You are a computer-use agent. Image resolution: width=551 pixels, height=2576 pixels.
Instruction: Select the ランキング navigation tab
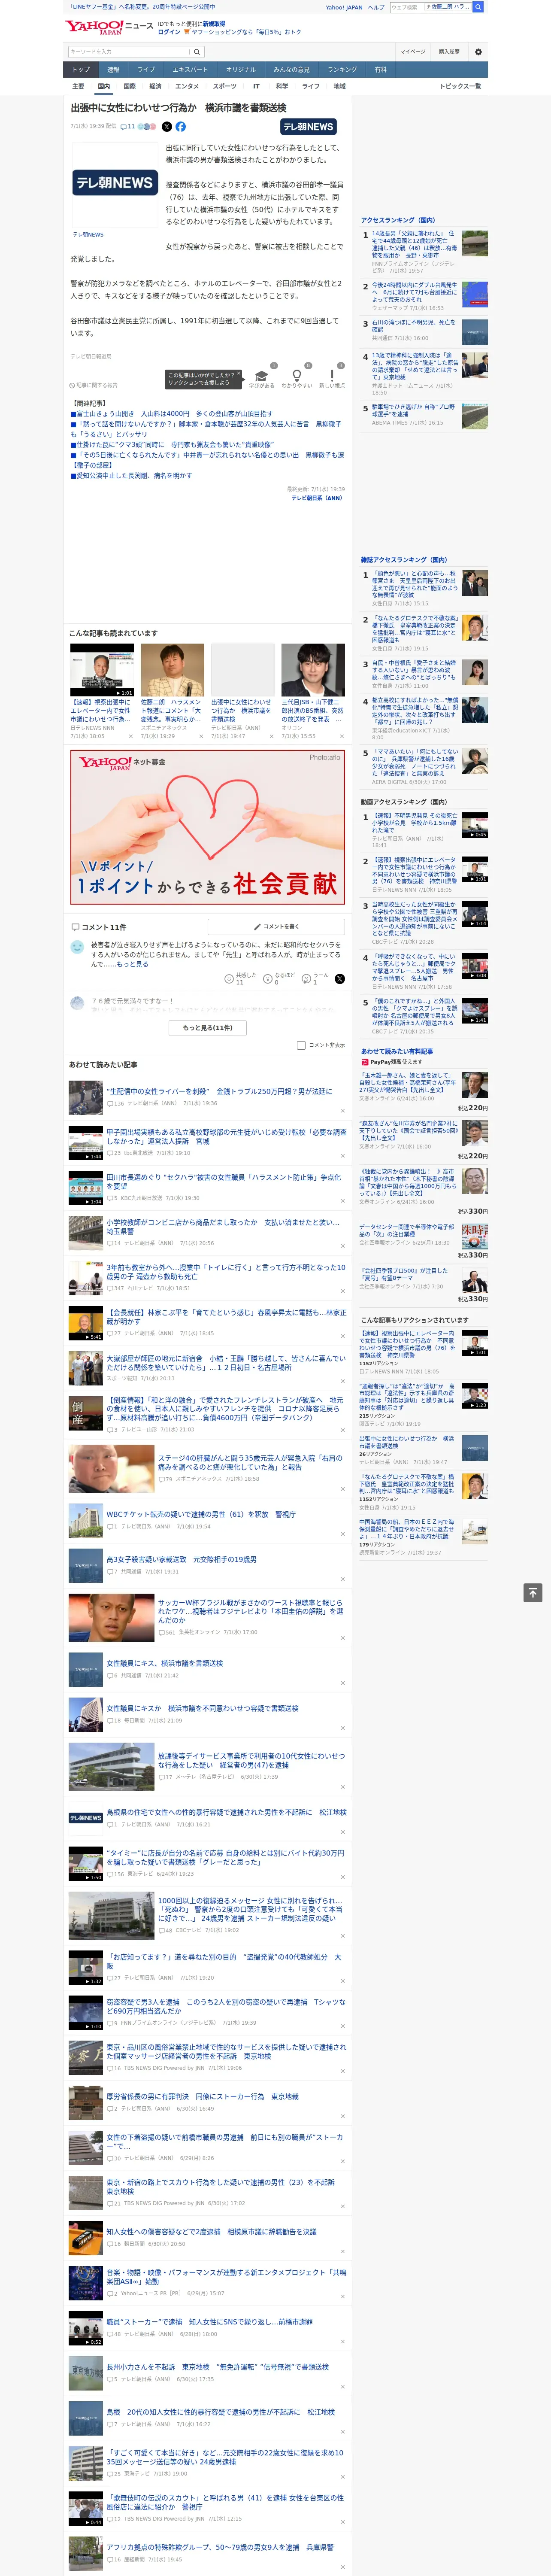[x=342, y=70]
